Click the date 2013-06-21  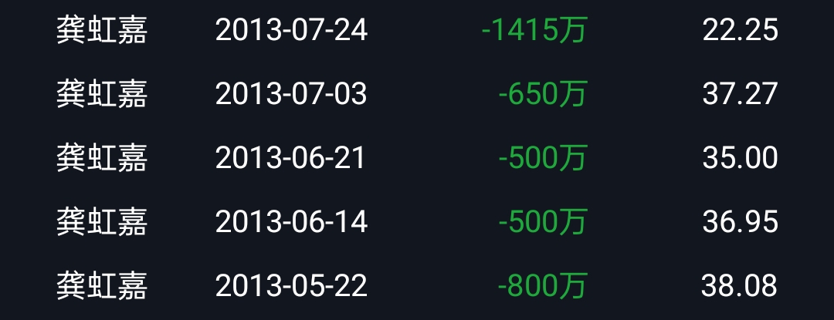290,157
